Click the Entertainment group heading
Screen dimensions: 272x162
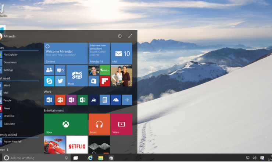(54, 110)
